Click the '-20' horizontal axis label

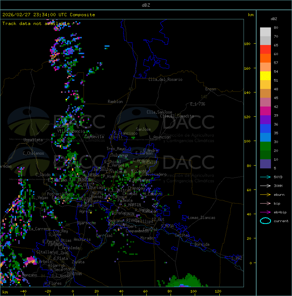tap(48, 291)
